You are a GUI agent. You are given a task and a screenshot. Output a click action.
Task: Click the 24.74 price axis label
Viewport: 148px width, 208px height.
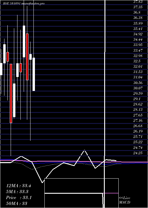138,147
